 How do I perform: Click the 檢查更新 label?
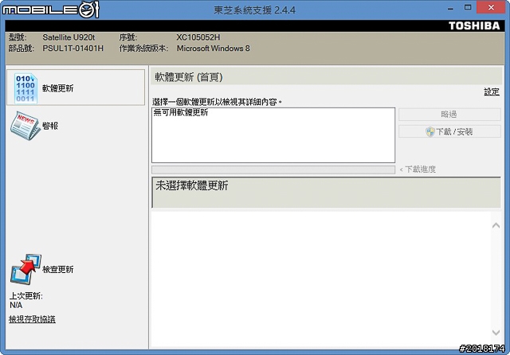click(x=58, y=269)
